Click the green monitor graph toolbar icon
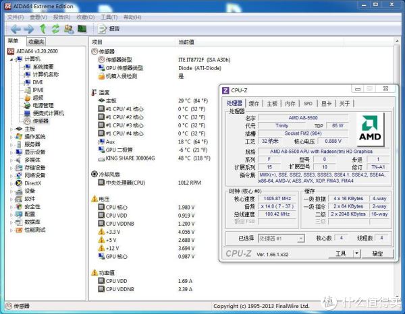The image size is (405, 314). (82, 28)
